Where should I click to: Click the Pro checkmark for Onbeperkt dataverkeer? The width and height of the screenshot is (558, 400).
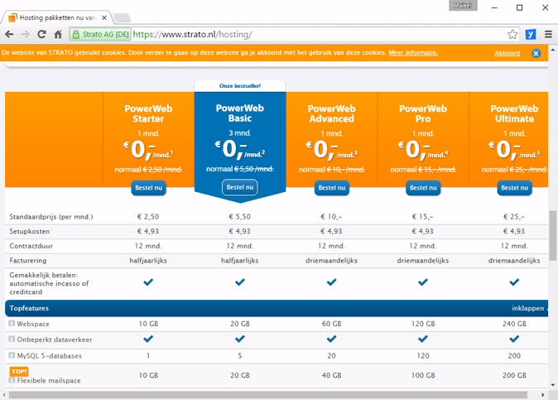(x=423, y=339)
